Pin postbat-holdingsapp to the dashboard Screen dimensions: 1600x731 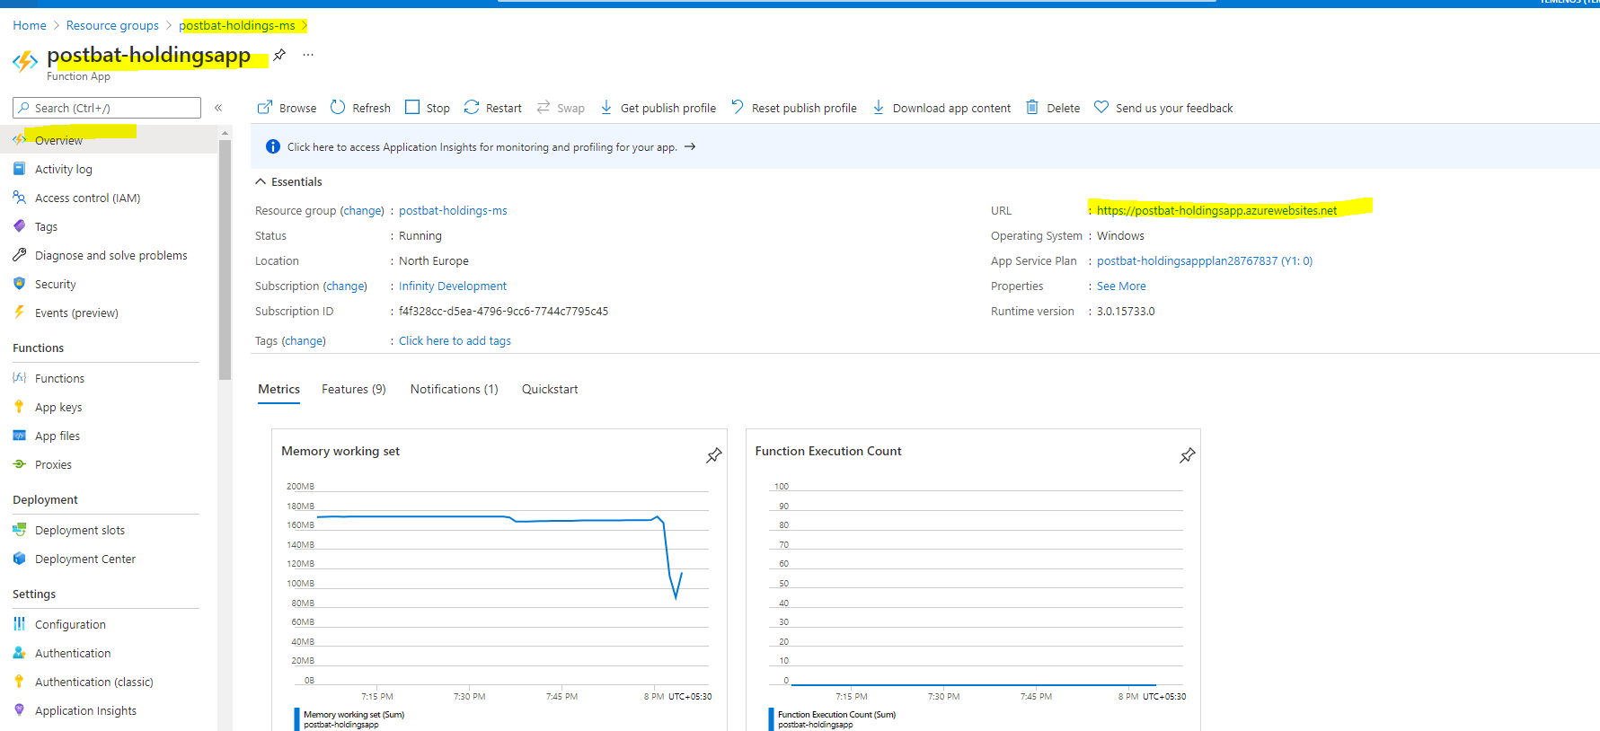pyautogui.click(x=280, y=55)
